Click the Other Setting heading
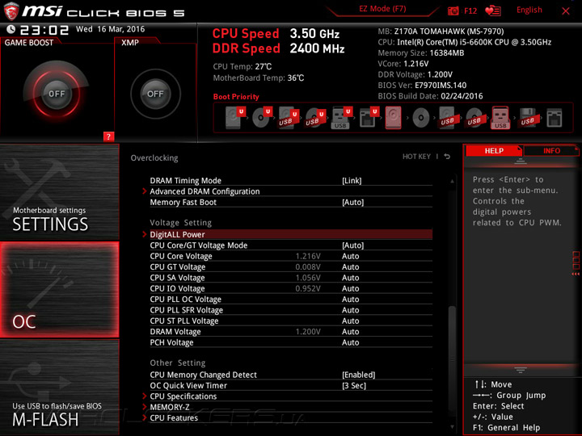 [177, 363]
